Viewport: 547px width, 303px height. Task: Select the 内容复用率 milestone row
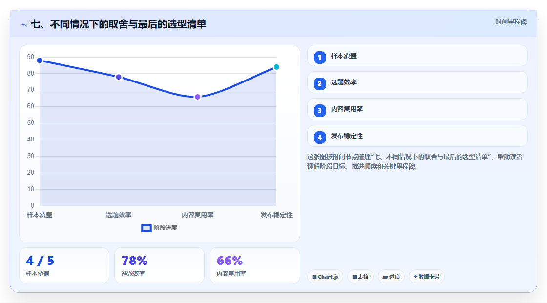point(417,109)
